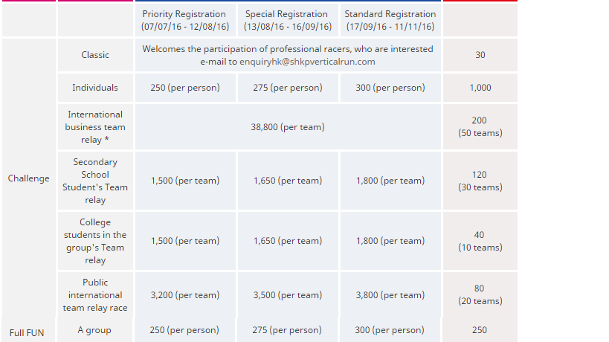Click the enquiryhk@shkpverticalrun.com email address
The width and height of the screenshot is (609, 342).
pos(307,62)
